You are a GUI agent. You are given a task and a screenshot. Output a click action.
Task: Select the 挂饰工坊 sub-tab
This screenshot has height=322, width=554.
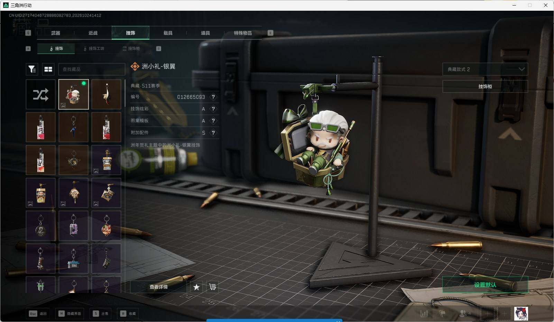(94, 49)
